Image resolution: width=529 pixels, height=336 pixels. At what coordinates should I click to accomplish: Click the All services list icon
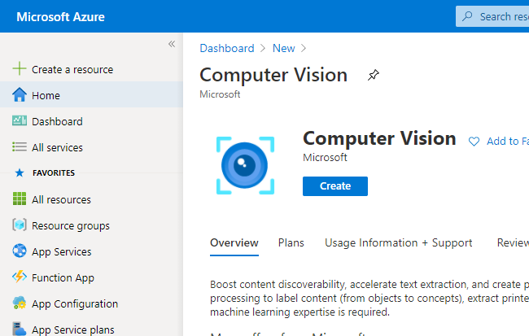[20, 147]
